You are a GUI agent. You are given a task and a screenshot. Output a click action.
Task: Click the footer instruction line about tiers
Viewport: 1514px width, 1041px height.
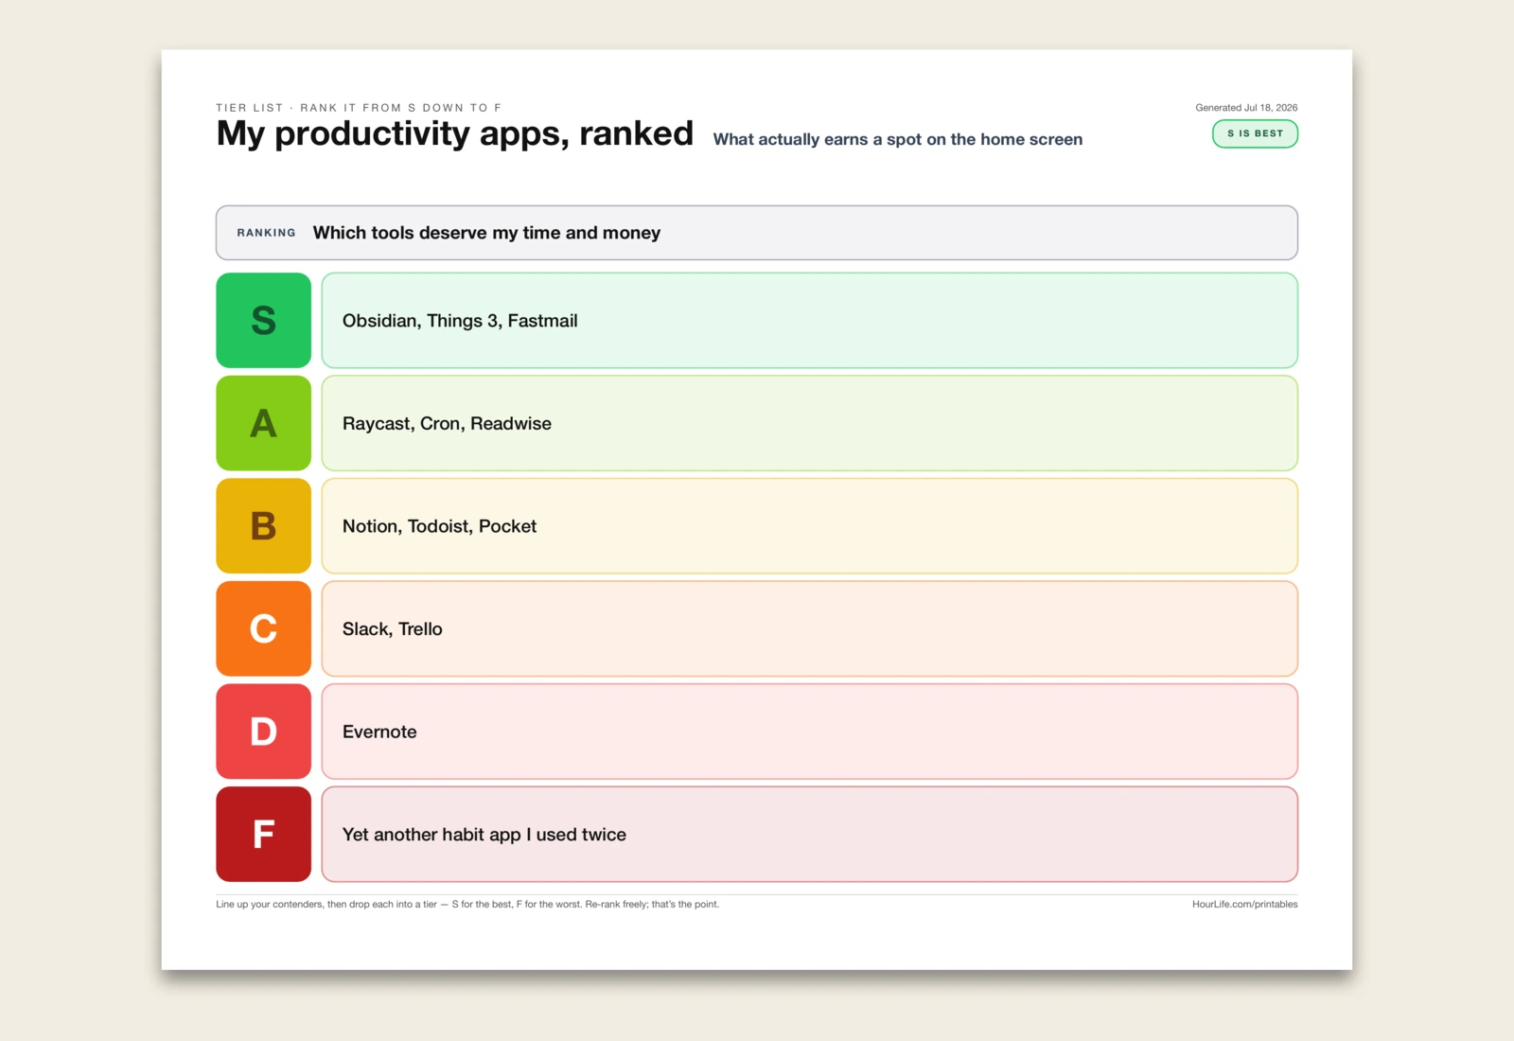click(467, 905)
